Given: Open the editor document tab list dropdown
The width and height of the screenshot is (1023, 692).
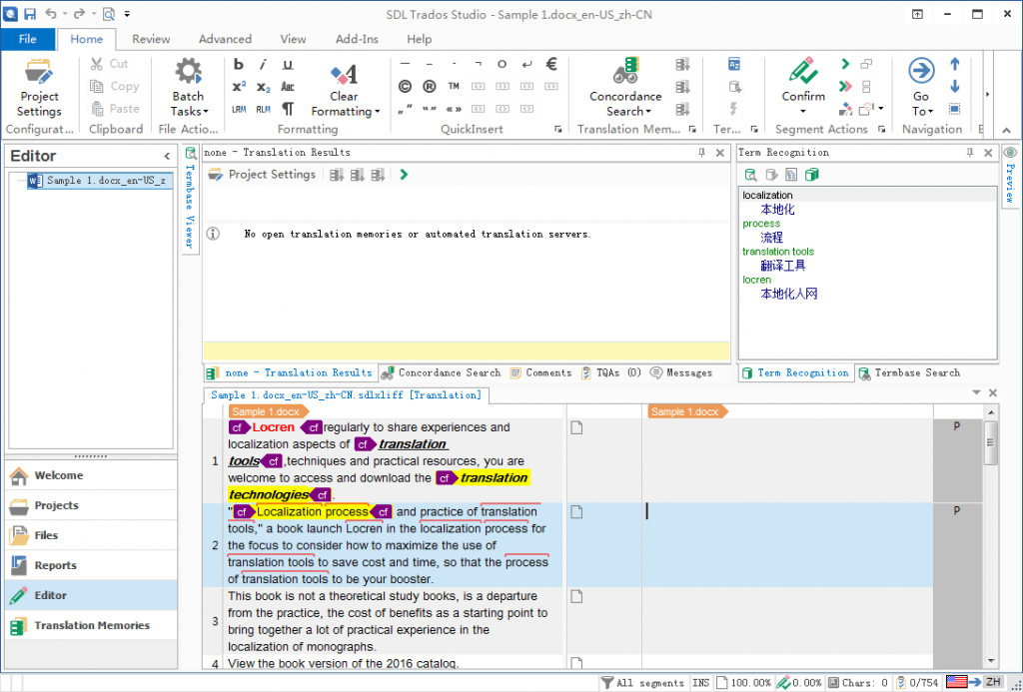Looking at the screenshot, I should 977,393.
